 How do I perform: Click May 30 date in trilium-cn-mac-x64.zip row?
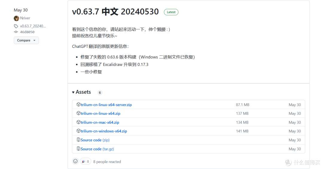(295, 122)
